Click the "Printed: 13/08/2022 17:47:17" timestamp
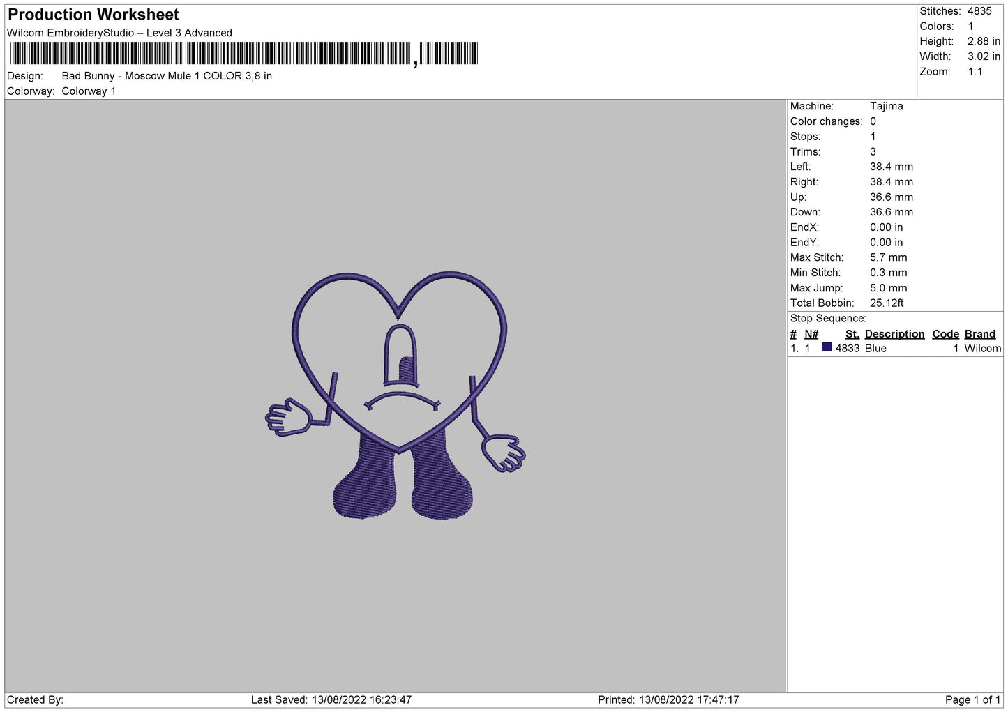 [668, 700]
